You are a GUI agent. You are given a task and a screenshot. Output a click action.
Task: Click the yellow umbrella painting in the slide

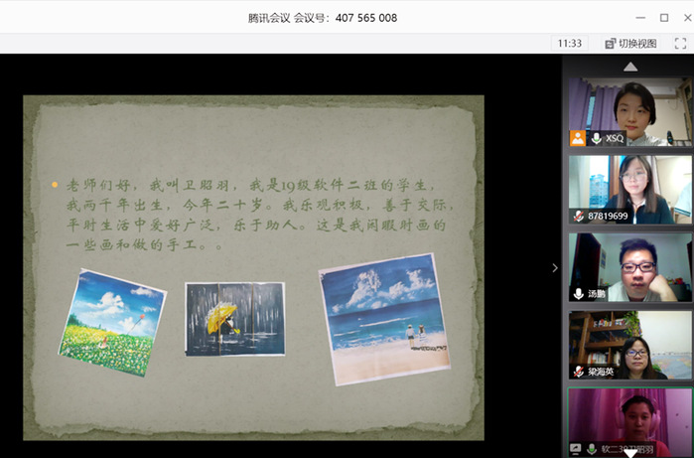point(234,319)
